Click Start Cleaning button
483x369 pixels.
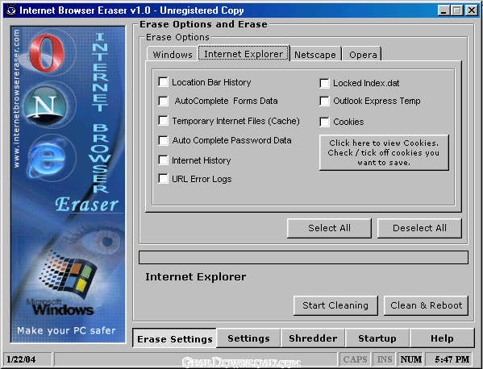point(335,305)
